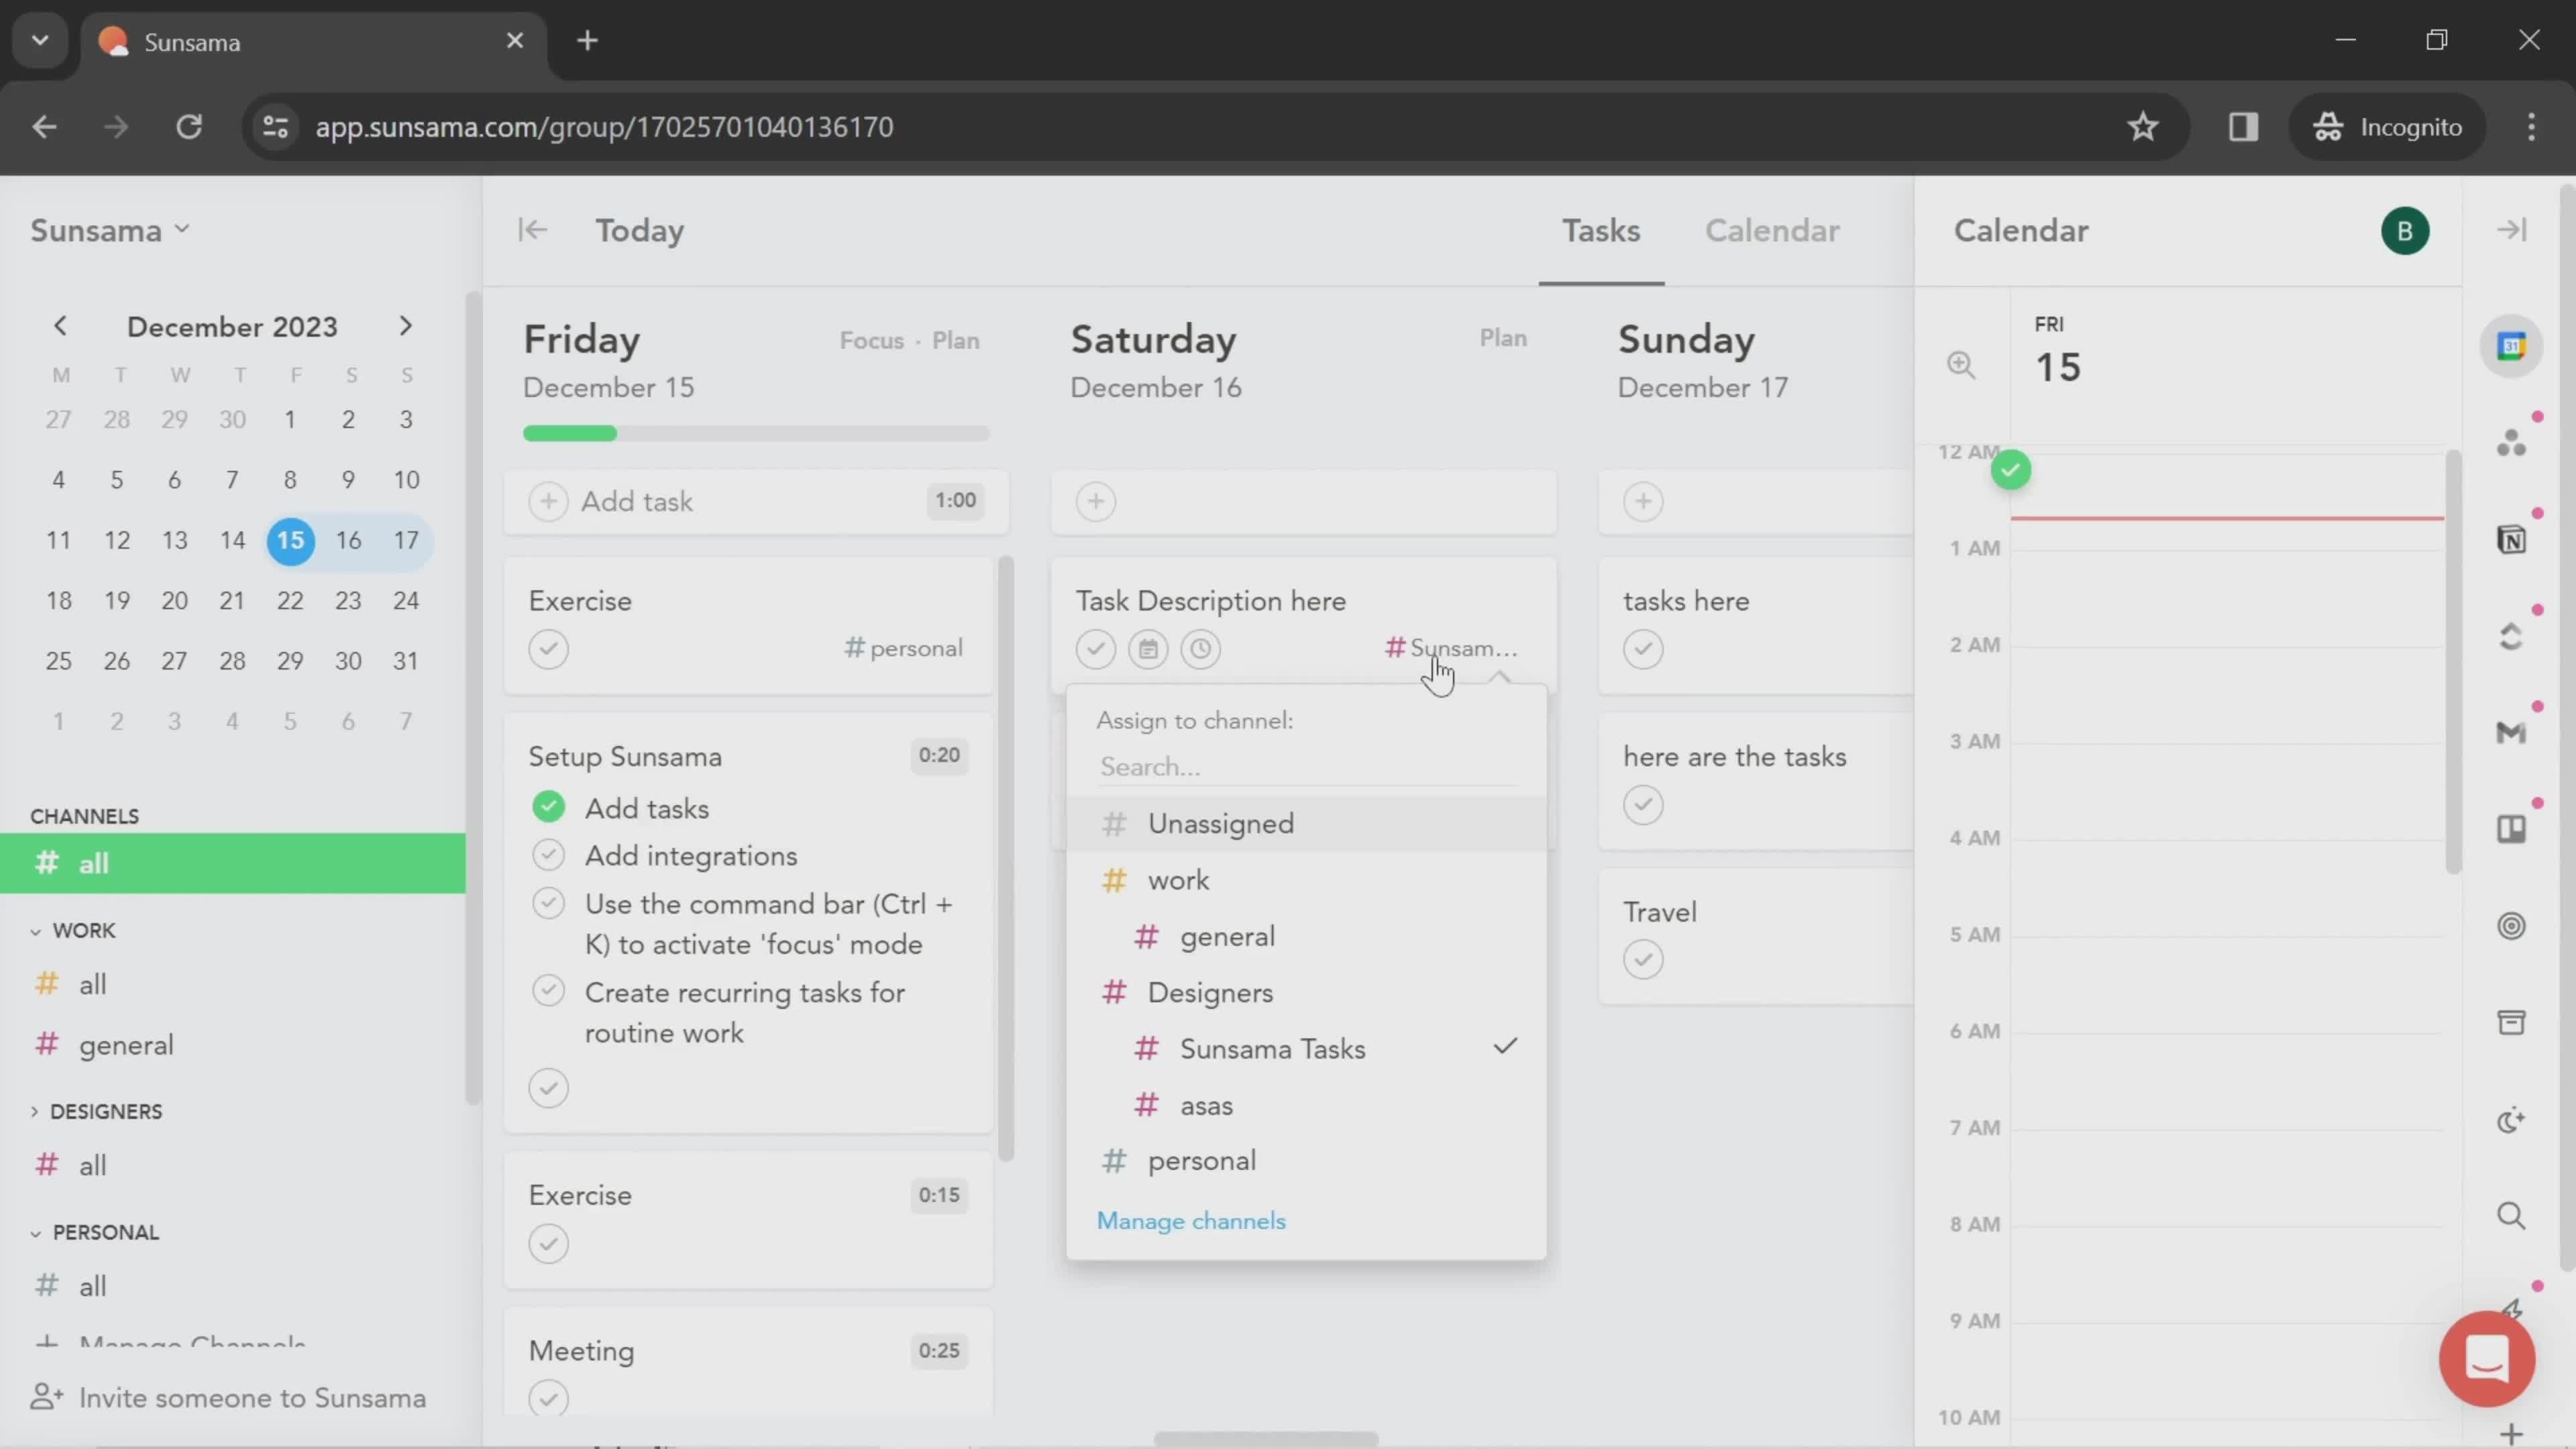Click Focus on Friday header
2576x1449 pixels.
(x=871, y=341)
